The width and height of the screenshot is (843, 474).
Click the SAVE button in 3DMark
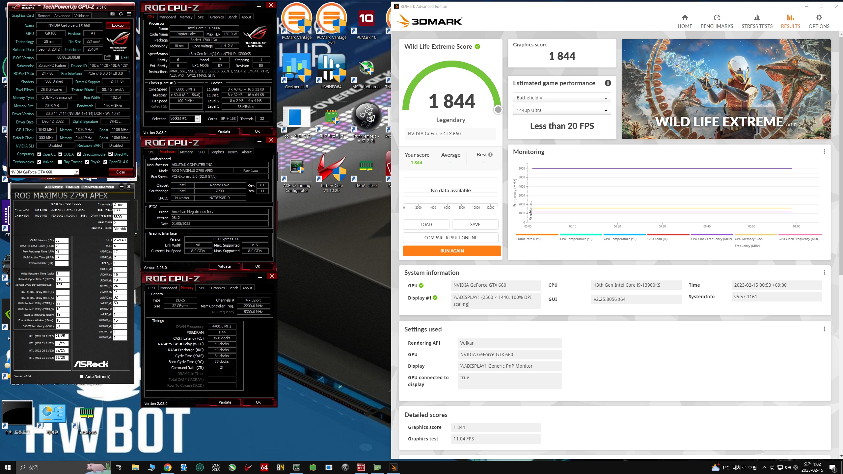(x=475, y=224)
